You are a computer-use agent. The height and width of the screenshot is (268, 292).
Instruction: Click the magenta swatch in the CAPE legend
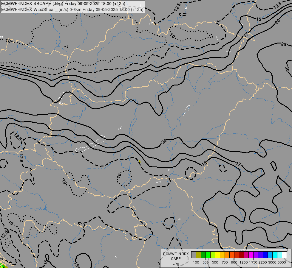coord(251,255)
